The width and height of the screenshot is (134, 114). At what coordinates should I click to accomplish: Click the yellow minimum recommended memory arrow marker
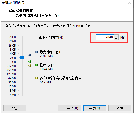click(30, 66)
